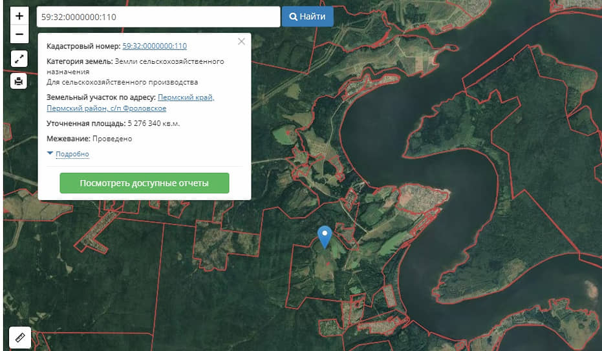Image resolution: width=602 pixels, height=351 pixels.
Task: Click the blue location pin marker
Action: click(x=325, y=237)
